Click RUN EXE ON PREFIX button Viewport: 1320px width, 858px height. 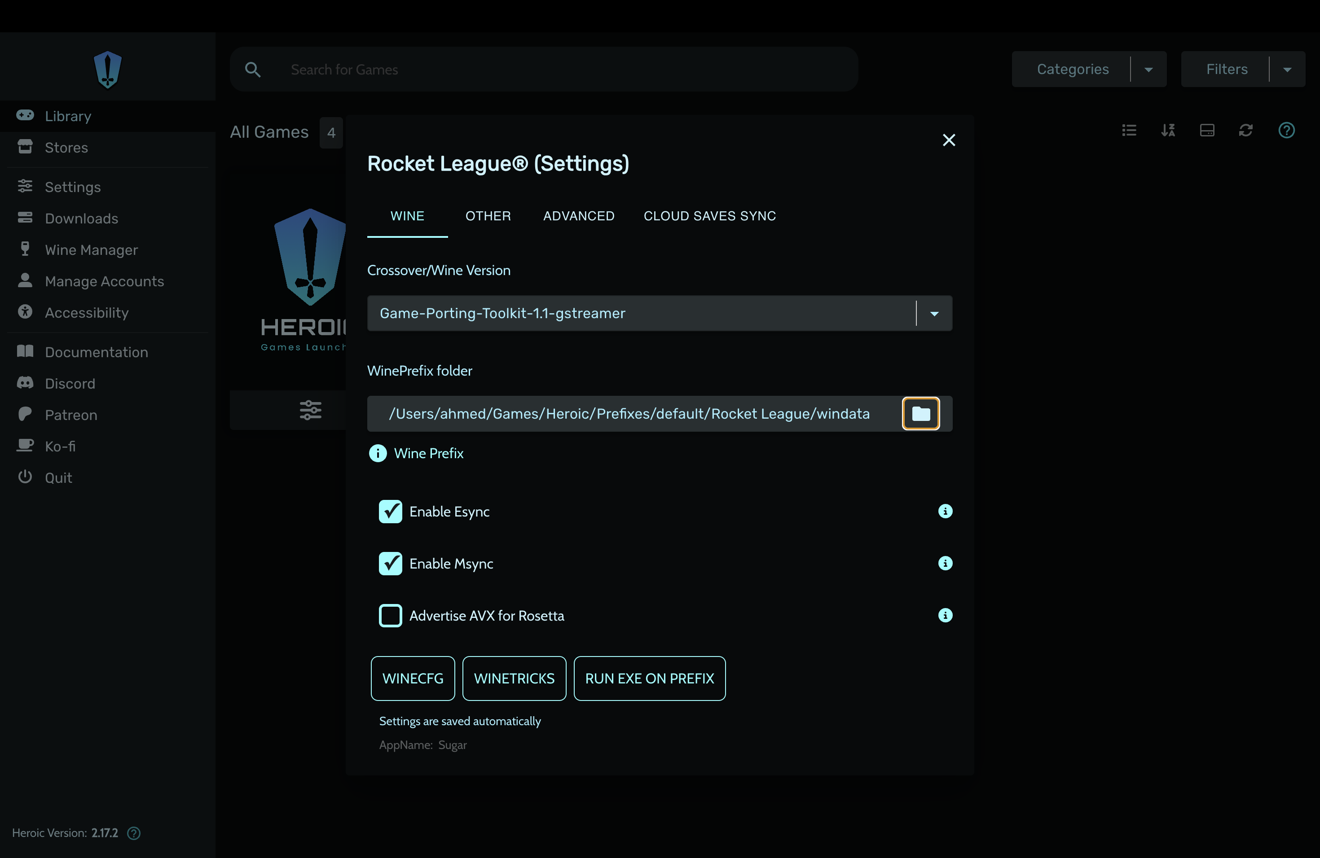pyautogui.click(x=649, y=679)
